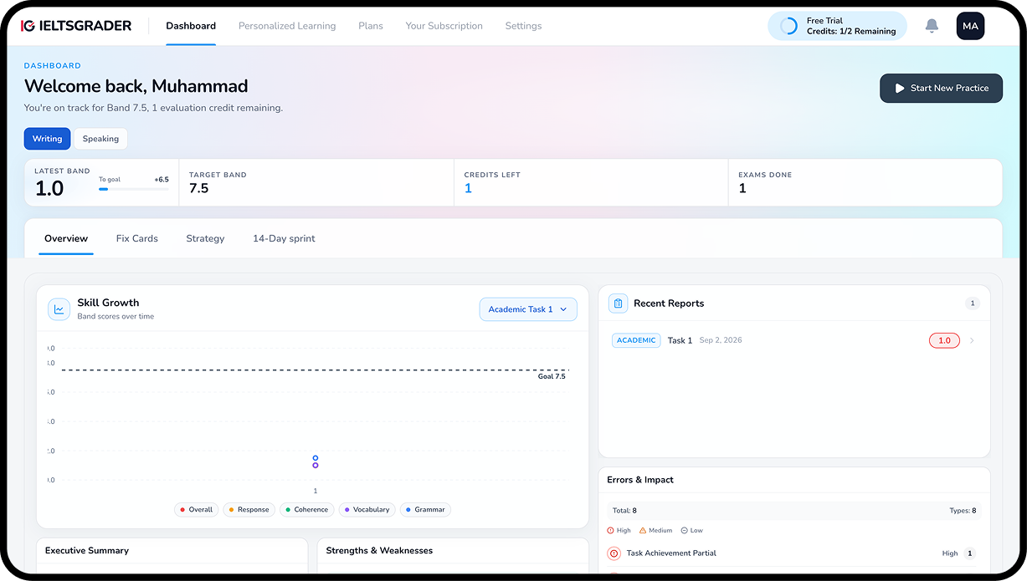Click the Low severity legend icon
The width and height of the screenshot is (1027, 581).
click(x=684, y=531)
